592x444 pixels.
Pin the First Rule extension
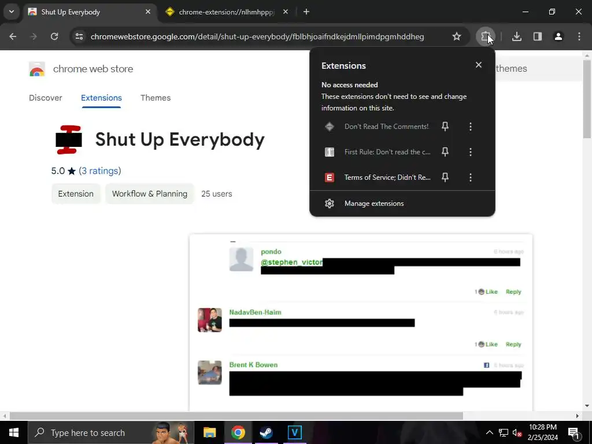[x=445, y=152]
